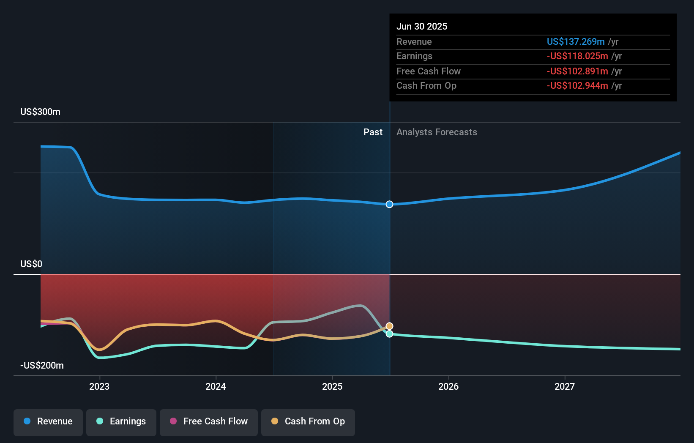Image resolution: width=694 pixels, height=443 pixels.
Task: Click the 2025 x-axis label
Action: point(332,386)
